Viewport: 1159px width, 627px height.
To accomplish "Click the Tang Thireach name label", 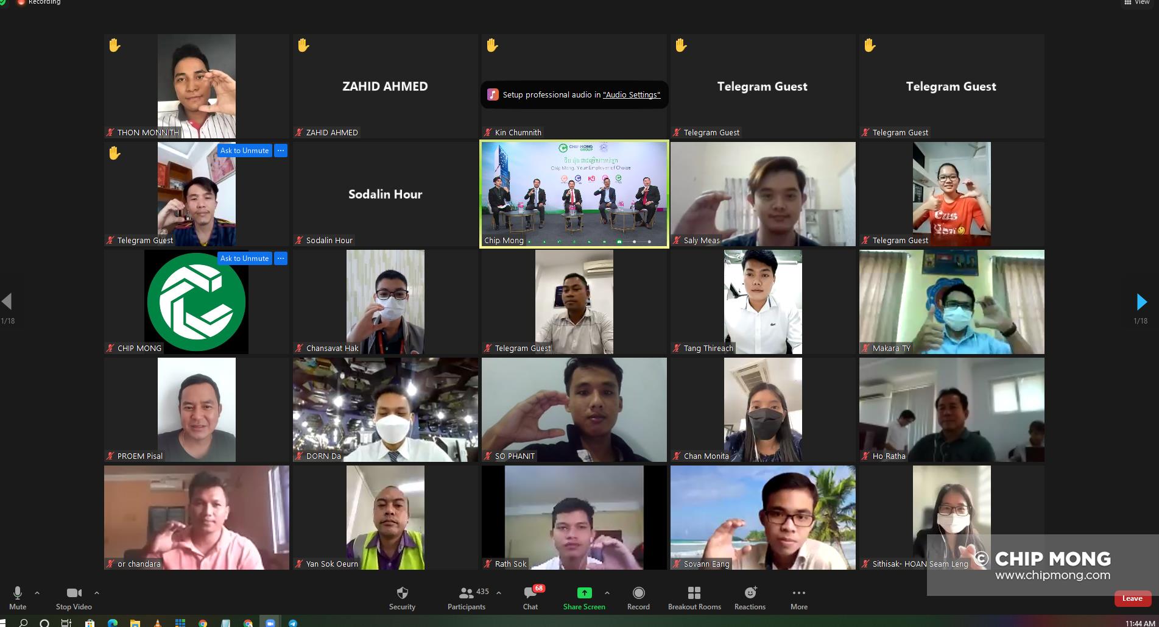I will [708, 349].
